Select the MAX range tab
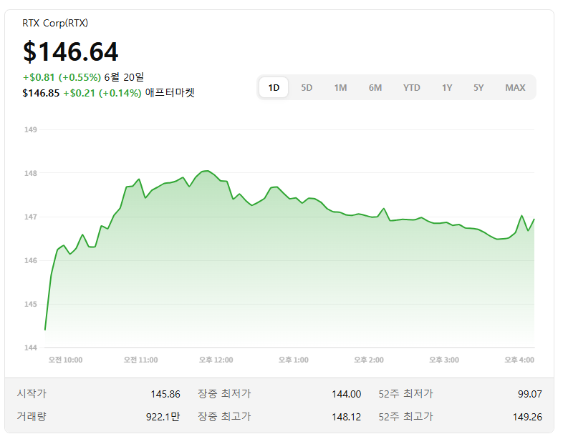The image size is (563, 439). pos(515,87)
